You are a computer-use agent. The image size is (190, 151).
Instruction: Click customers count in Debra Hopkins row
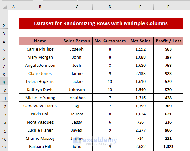(110, 81)
